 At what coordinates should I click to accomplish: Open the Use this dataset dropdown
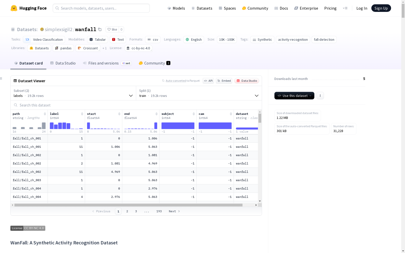click(x=294, y=96)
